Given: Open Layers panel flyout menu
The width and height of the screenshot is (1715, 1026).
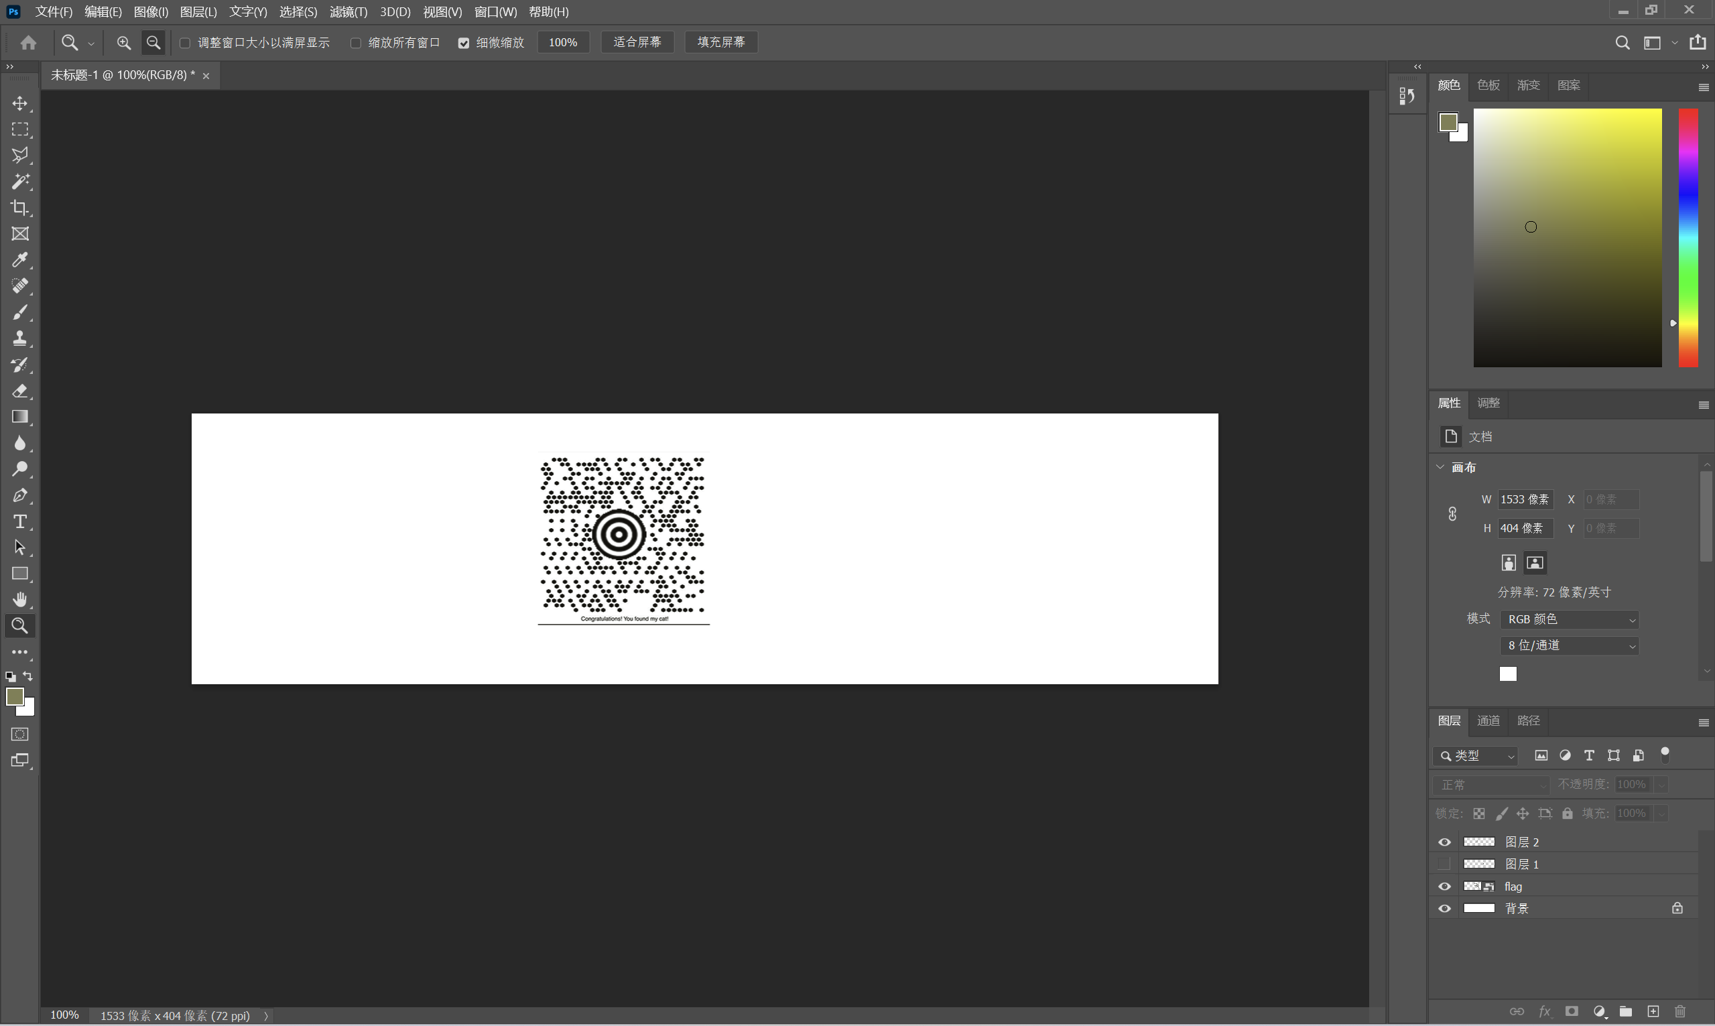Looking at the screenshot, I should pos(1703,722).
